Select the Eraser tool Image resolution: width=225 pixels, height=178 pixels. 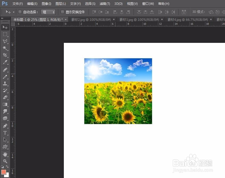click(5, 97)
